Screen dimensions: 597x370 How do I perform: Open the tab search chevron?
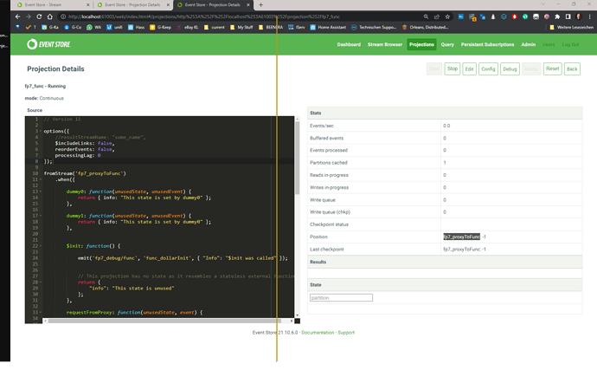(543, 4)
